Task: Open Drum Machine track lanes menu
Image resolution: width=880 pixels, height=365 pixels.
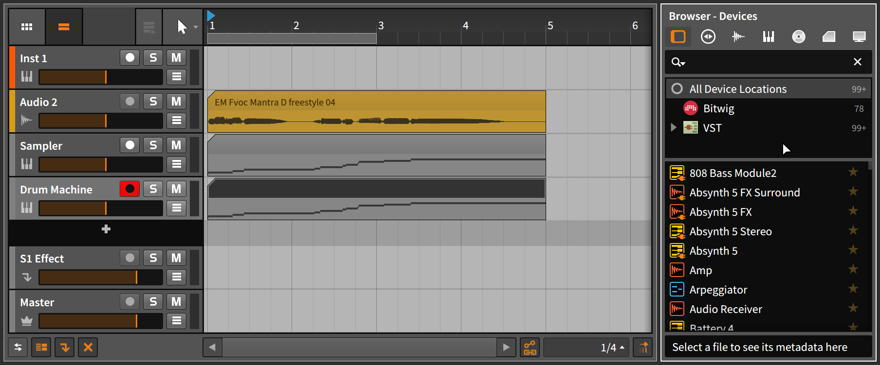Action: (x=176, y=208)
